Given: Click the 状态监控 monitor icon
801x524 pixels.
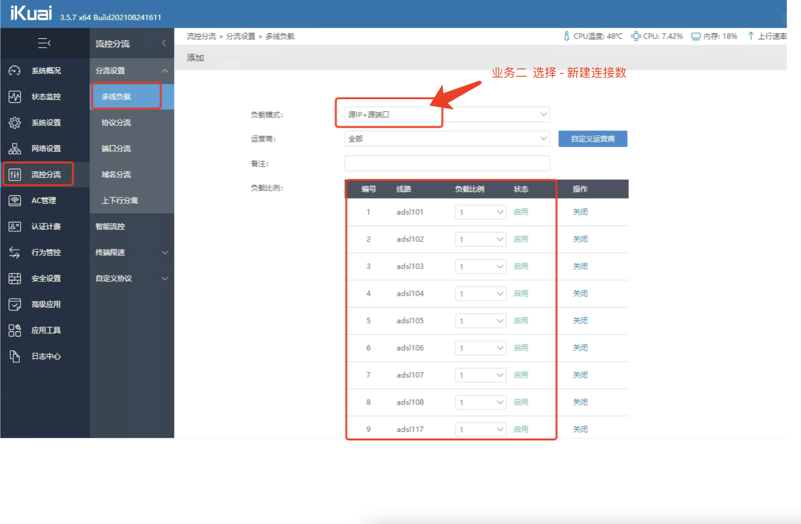Looking at the screenshot, I should (15, 96).
